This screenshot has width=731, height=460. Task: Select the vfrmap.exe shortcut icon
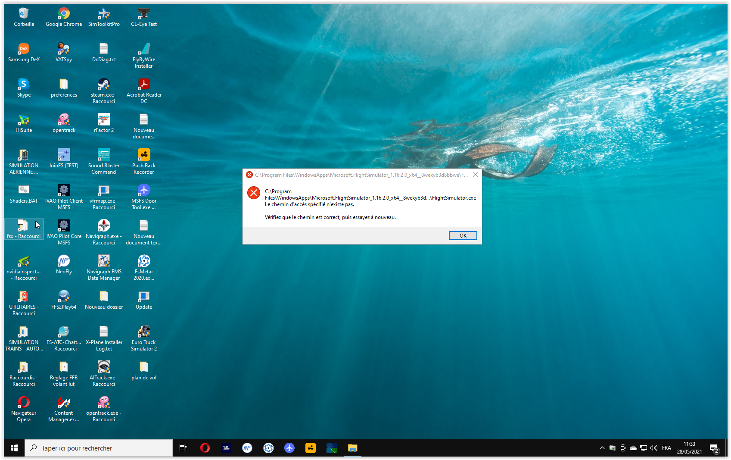[x=104, y=197]
